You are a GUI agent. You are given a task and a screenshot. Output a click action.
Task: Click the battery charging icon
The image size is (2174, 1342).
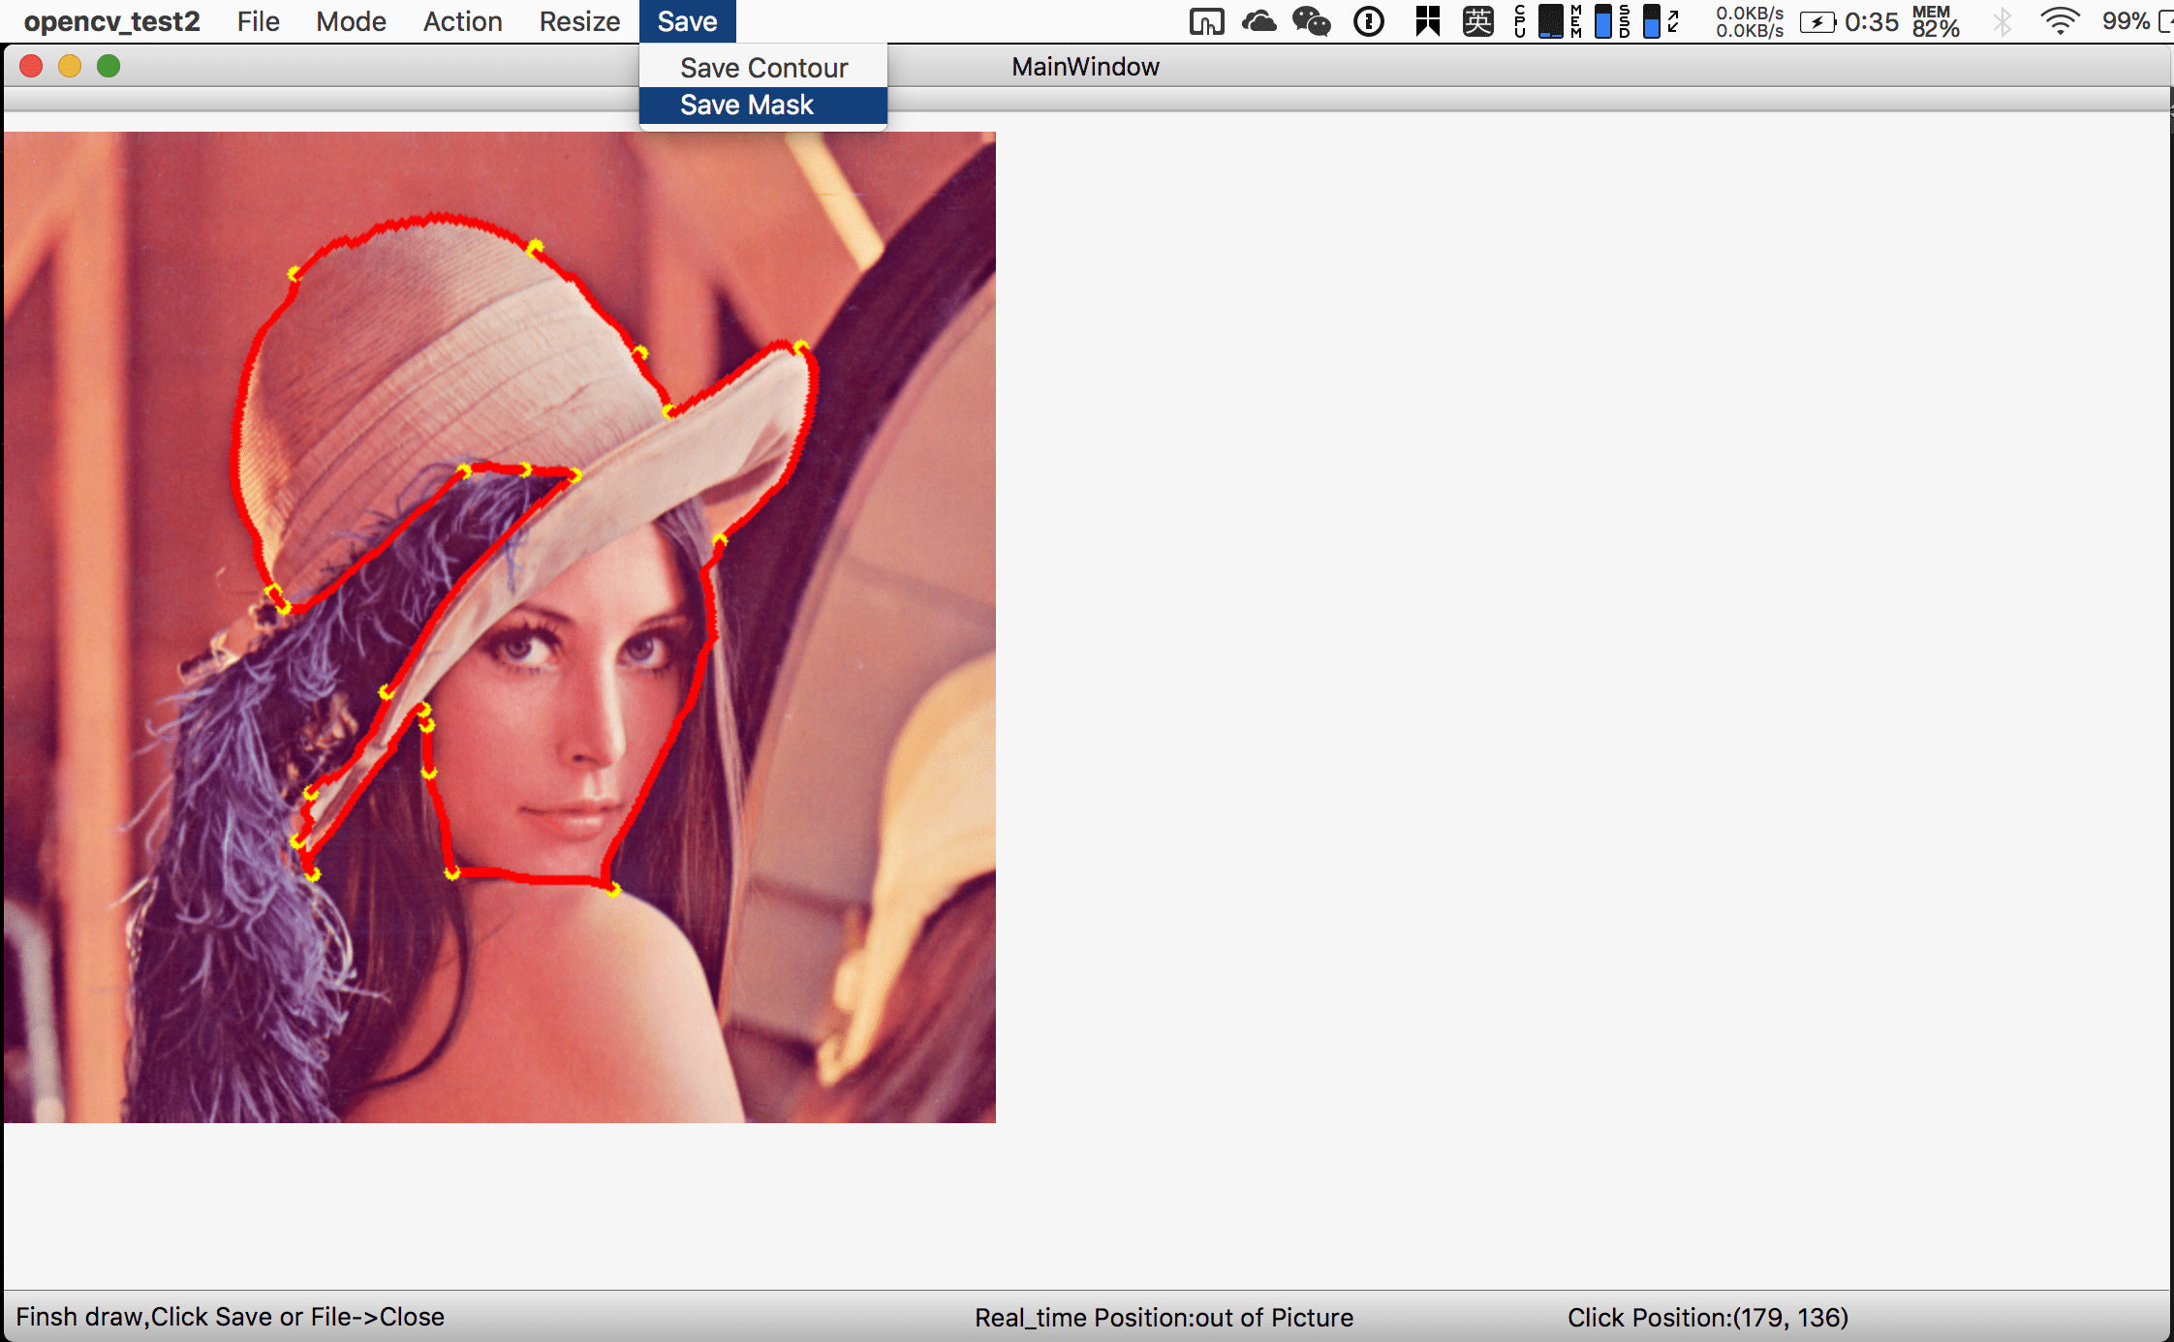1817,21
